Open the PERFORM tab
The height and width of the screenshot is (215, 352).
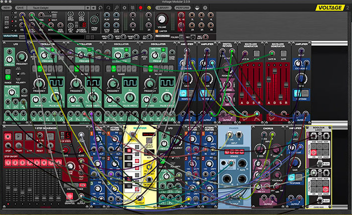pos(182,7)
